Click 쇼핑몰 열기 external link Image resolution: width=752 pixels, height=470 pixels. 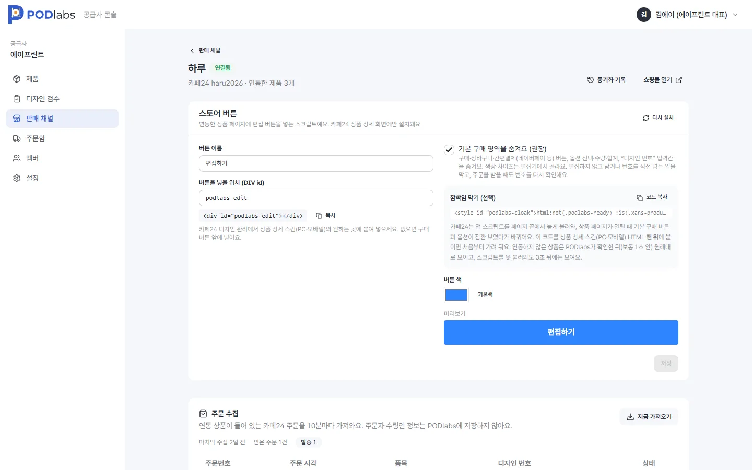[x=663, y=80]
